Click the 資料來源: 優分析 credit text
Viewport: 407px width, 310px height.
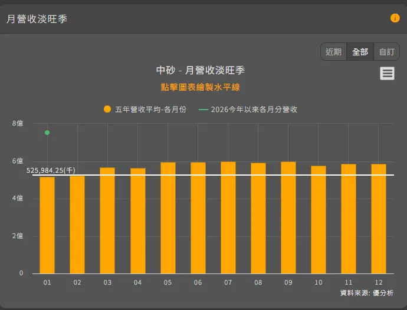pyautogui.click(x=367, y=293)
